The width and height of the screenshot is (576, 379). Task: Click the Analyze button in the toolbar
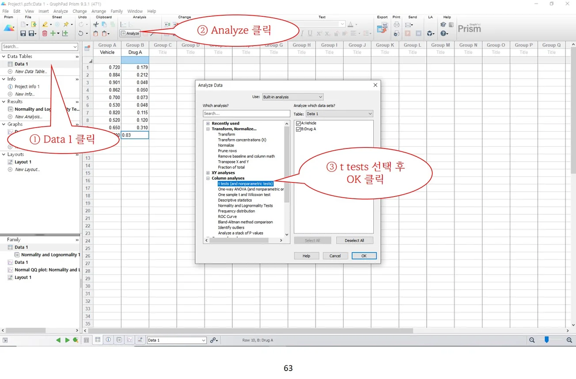pyautogui.click(x=130, y=33)
